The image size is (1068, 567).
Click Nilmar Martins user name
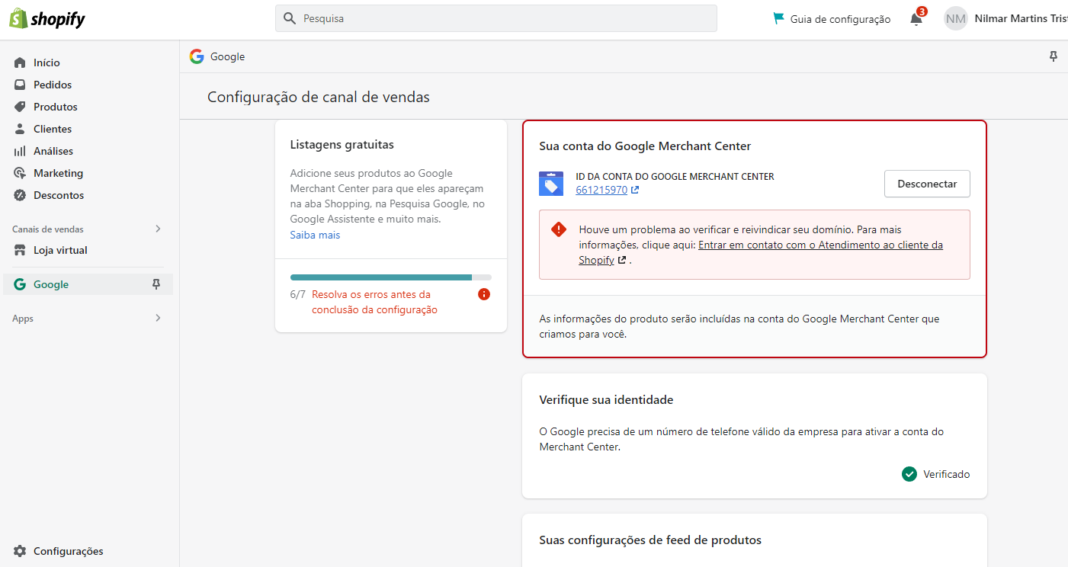click(x=1021, y=18)
